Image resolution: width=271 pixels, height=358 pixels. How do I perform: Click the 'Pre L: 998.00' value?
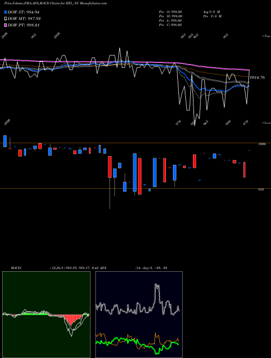coord(170,21)
